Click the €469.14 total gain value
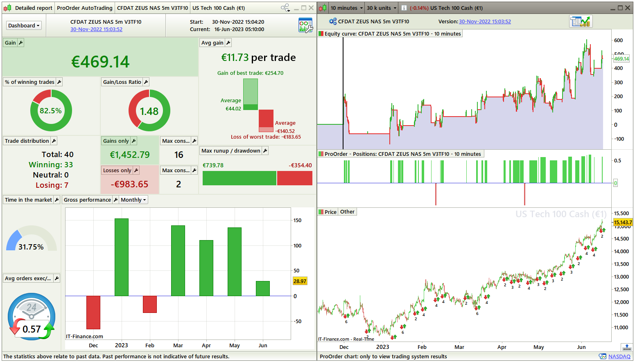The height and width of the screenshot is (362, 635). click(100, 62)
